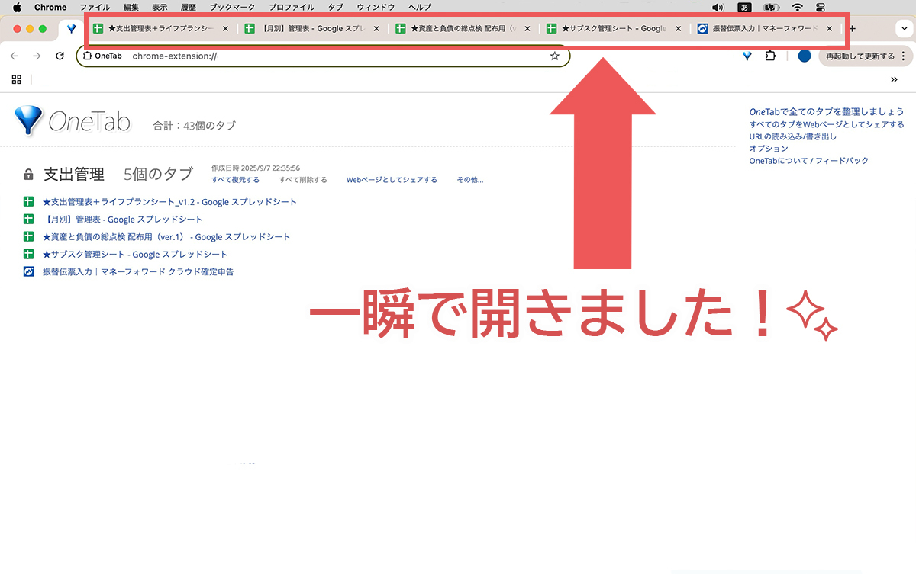Viewport: 916px width, 574px height.
Task: Click the OneTab extension chip in address bar
Action: click(x=102, y=56)
